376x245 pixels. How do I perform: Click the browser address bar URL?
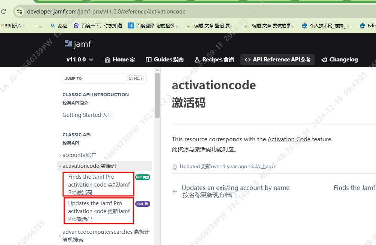(x=106, y=12)
